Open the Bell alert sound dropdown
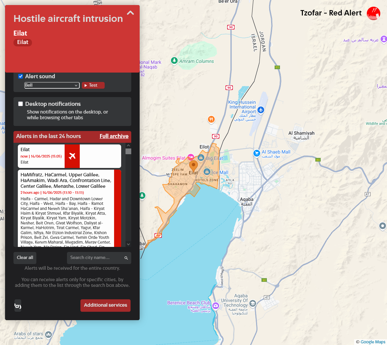 tap(52, 85)
